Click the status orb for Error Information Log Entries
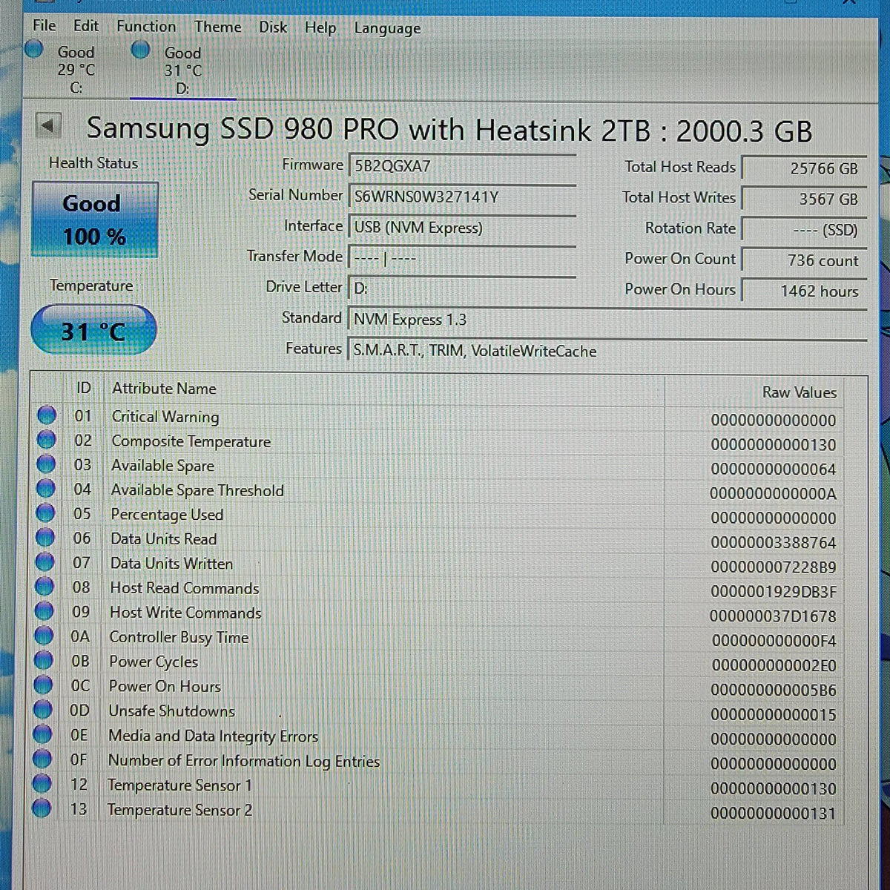 [43, 759]
